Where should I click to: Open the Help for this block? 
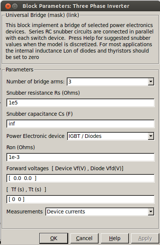click(115, 238)
